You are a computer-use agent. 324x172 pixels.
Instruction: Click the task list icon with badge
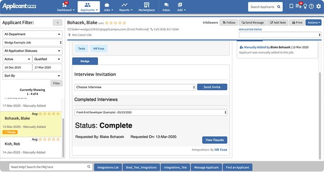pyautogui.click(x=298, y=6)
